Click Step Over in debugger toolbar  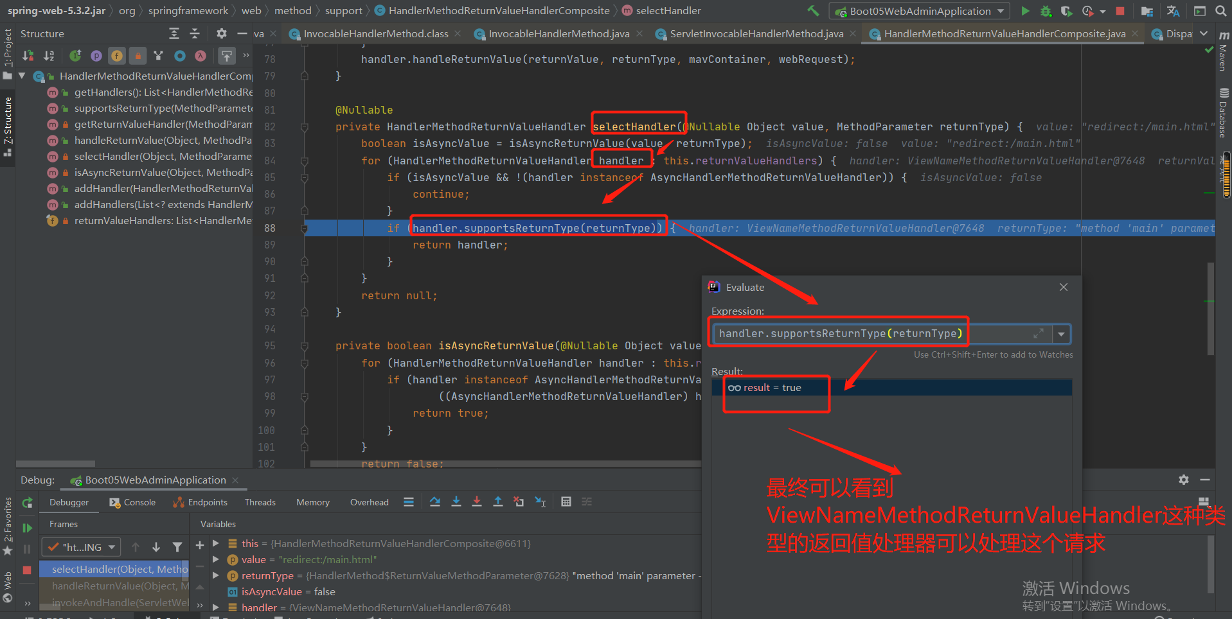click(x=435, y=502)
